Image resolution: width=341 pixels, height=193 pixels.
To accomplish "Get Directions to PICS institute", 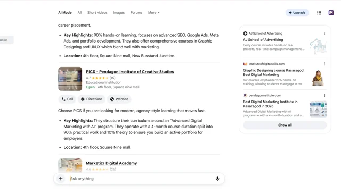I will 91,99.
